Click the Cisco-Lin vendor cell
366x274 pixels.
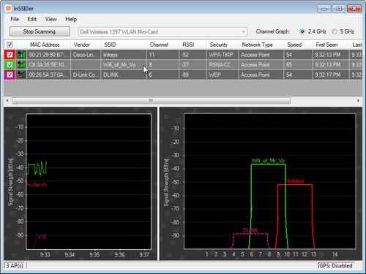[x=86, y=55]
